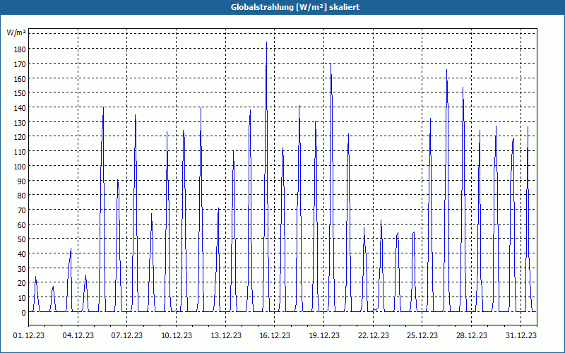Click the 20 y-axis value

(x=21, y=284)
